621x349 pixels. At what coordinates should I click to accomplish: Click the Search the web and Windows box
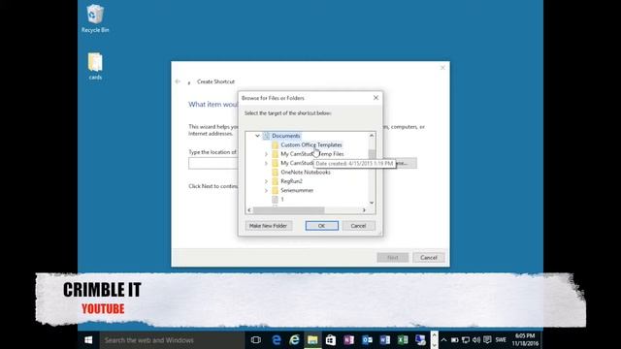click(x=173, y=340)
